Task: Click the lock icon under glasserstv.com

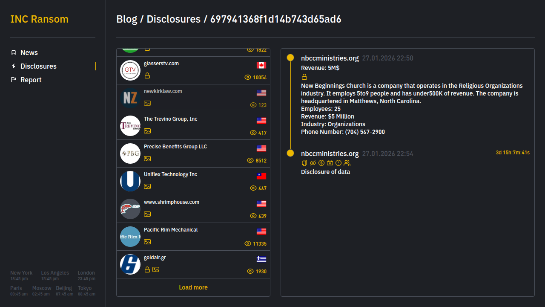Action: click(x=147, y=76)
